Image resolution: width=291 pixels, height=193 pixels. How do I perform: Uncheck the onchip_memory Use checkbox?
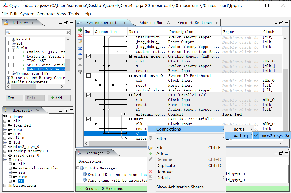88,57
